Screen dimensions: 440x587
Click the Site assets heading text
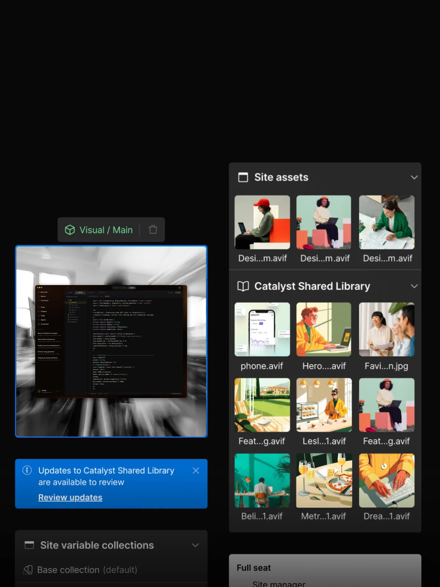click(281, 177)
